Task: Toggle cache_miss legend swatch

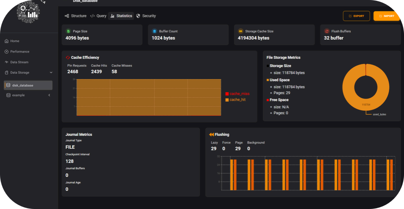Action: click(x=227, y=94)
